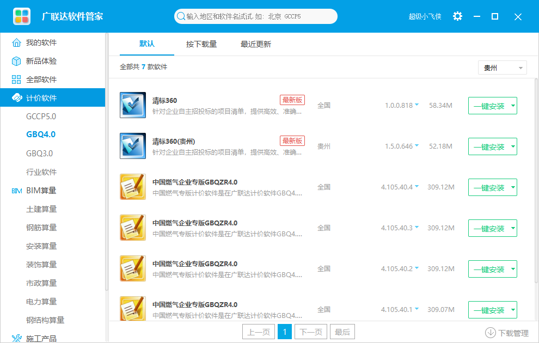Click icon of GBQZR4.0 version 4.105.40.3
The image size is (539, 343).
click(x=133, y=228)
